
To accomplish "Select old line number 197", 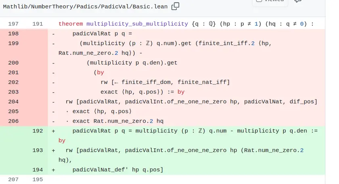I will (13, 24).
